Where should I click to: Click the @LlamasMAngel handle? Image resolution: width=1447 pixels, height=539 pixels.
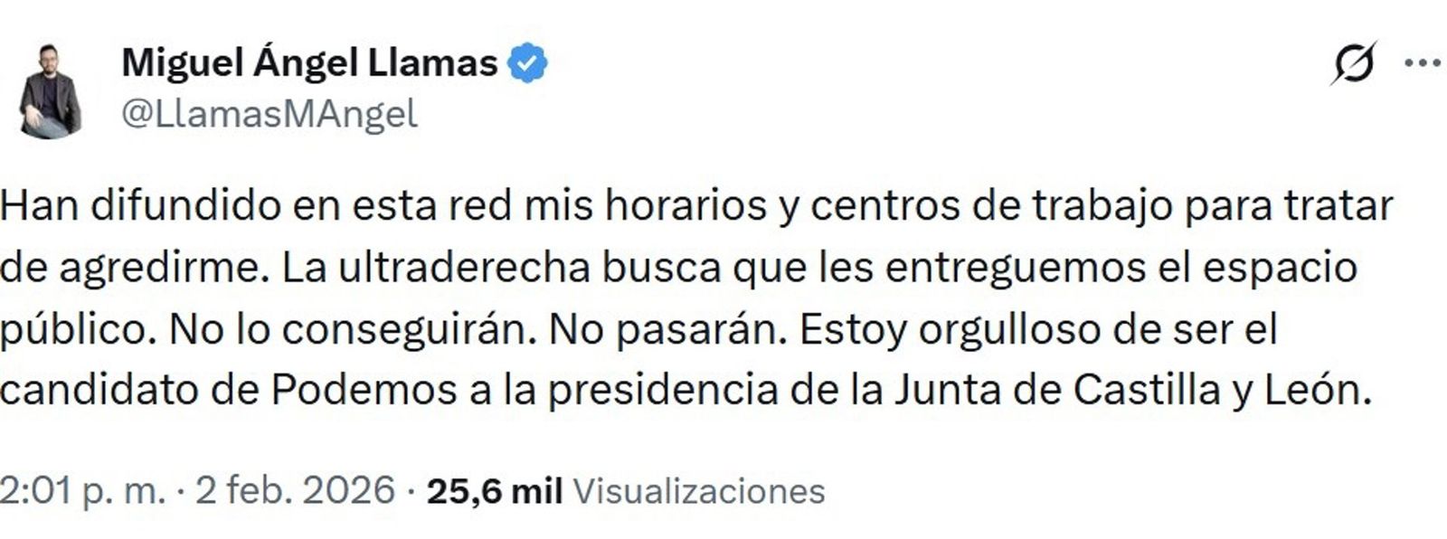click(269, 111)
